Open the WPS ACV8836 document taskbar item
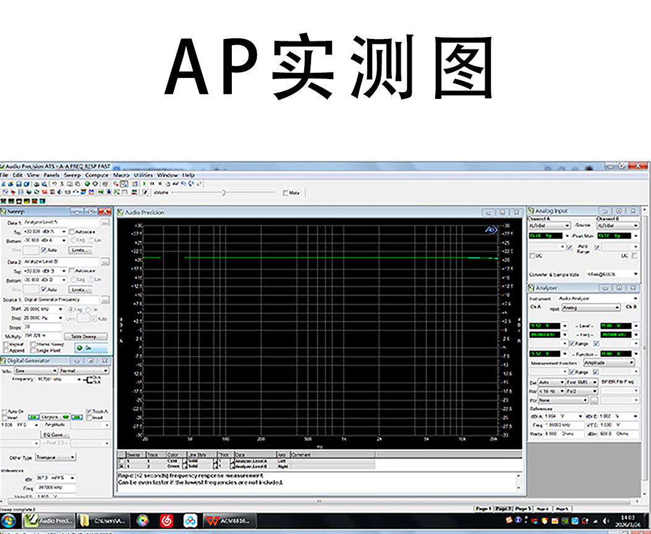651x534 pixels. (229, 520)
